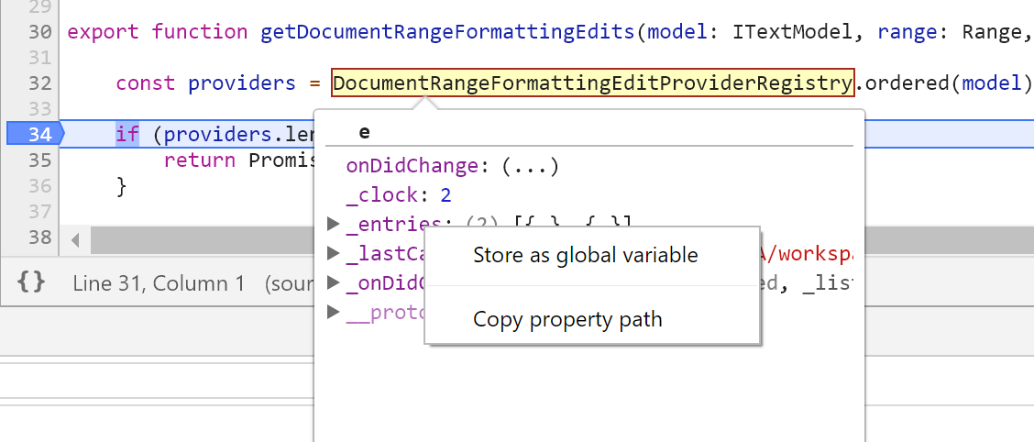
Task: Click scroll left arrow of code scrollbar
Action: click(75, 239)
